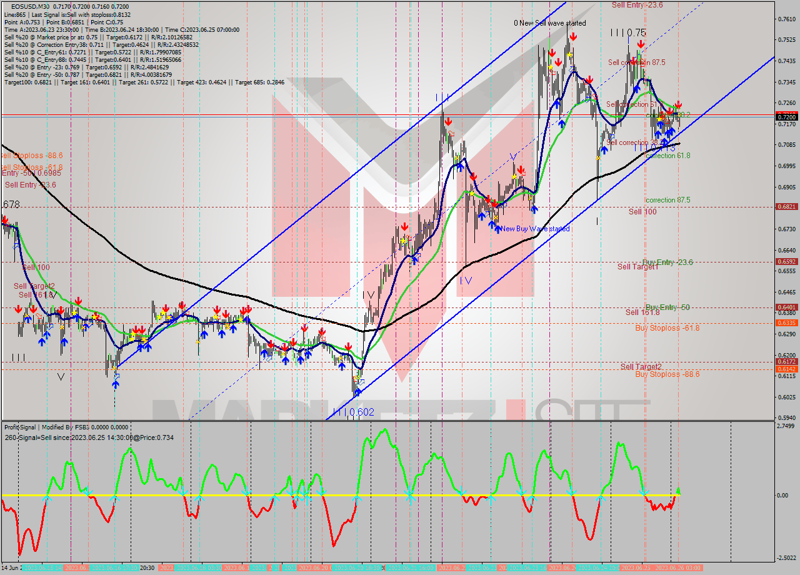
Task: Click the orange price tag 0.6142
Action: click(786, 369)
